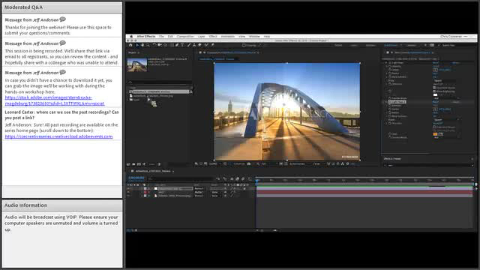Hide the red-labeled second layer with its eye
Image resolution: width=480 pixels, height=270 pixels.
coord(128,192)
